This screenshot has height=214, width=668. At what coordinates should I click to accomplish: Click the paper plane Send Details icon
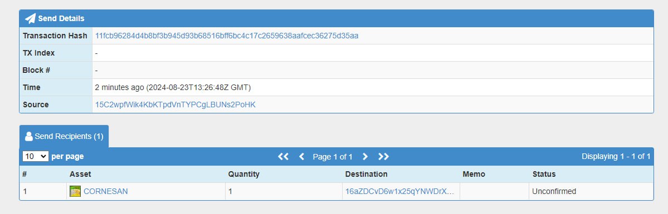[30, 18]
